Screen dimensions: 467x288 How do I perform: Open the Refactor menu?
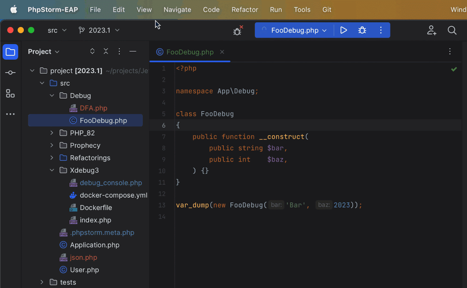(245, 10)
